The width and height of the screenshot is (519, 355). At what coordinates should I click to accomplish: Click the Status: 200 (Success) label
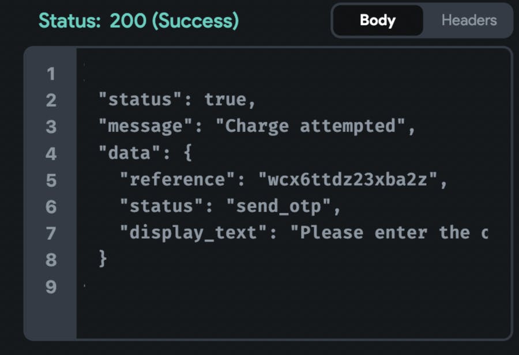point(138,21)
